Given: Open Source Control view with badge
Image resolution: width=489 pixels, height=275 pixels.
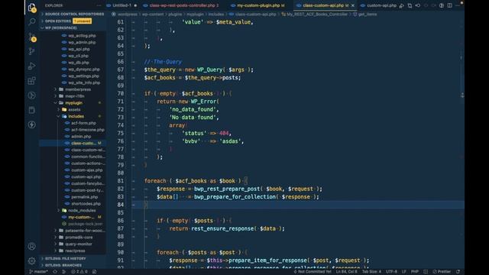Looking at the screenshot, I should point(32,37).
